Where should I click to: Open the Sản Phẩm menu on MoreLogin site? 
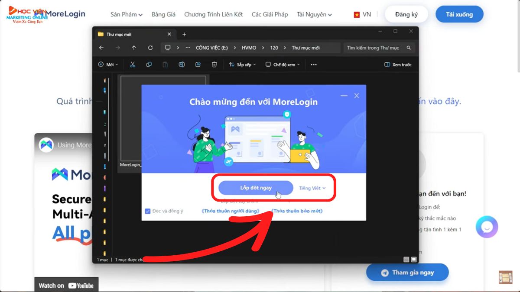[127, 14]
